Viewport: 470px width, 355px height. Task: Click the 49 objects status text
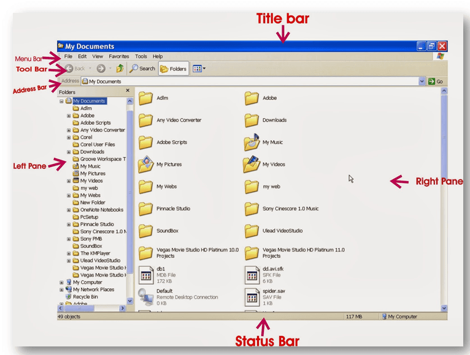[69, 316]
